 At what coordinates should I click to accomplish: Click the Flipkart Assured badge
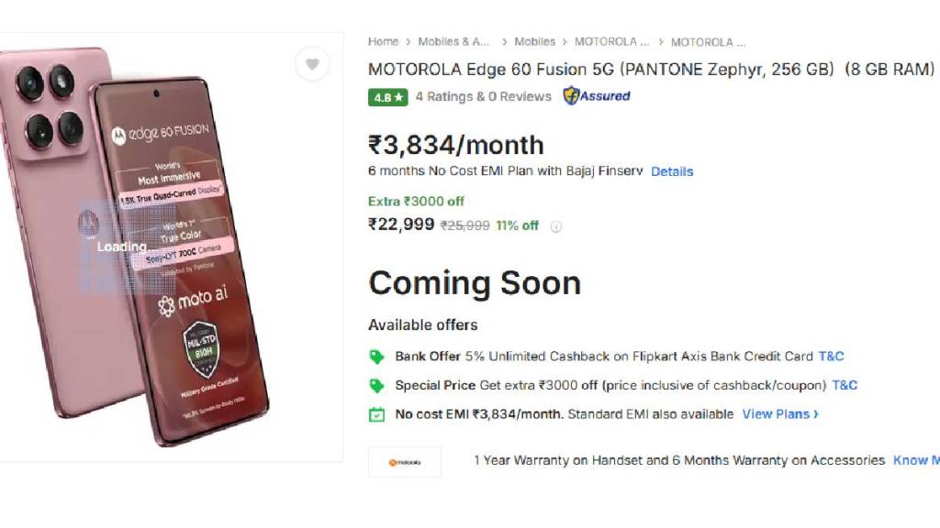coord(597,96)
